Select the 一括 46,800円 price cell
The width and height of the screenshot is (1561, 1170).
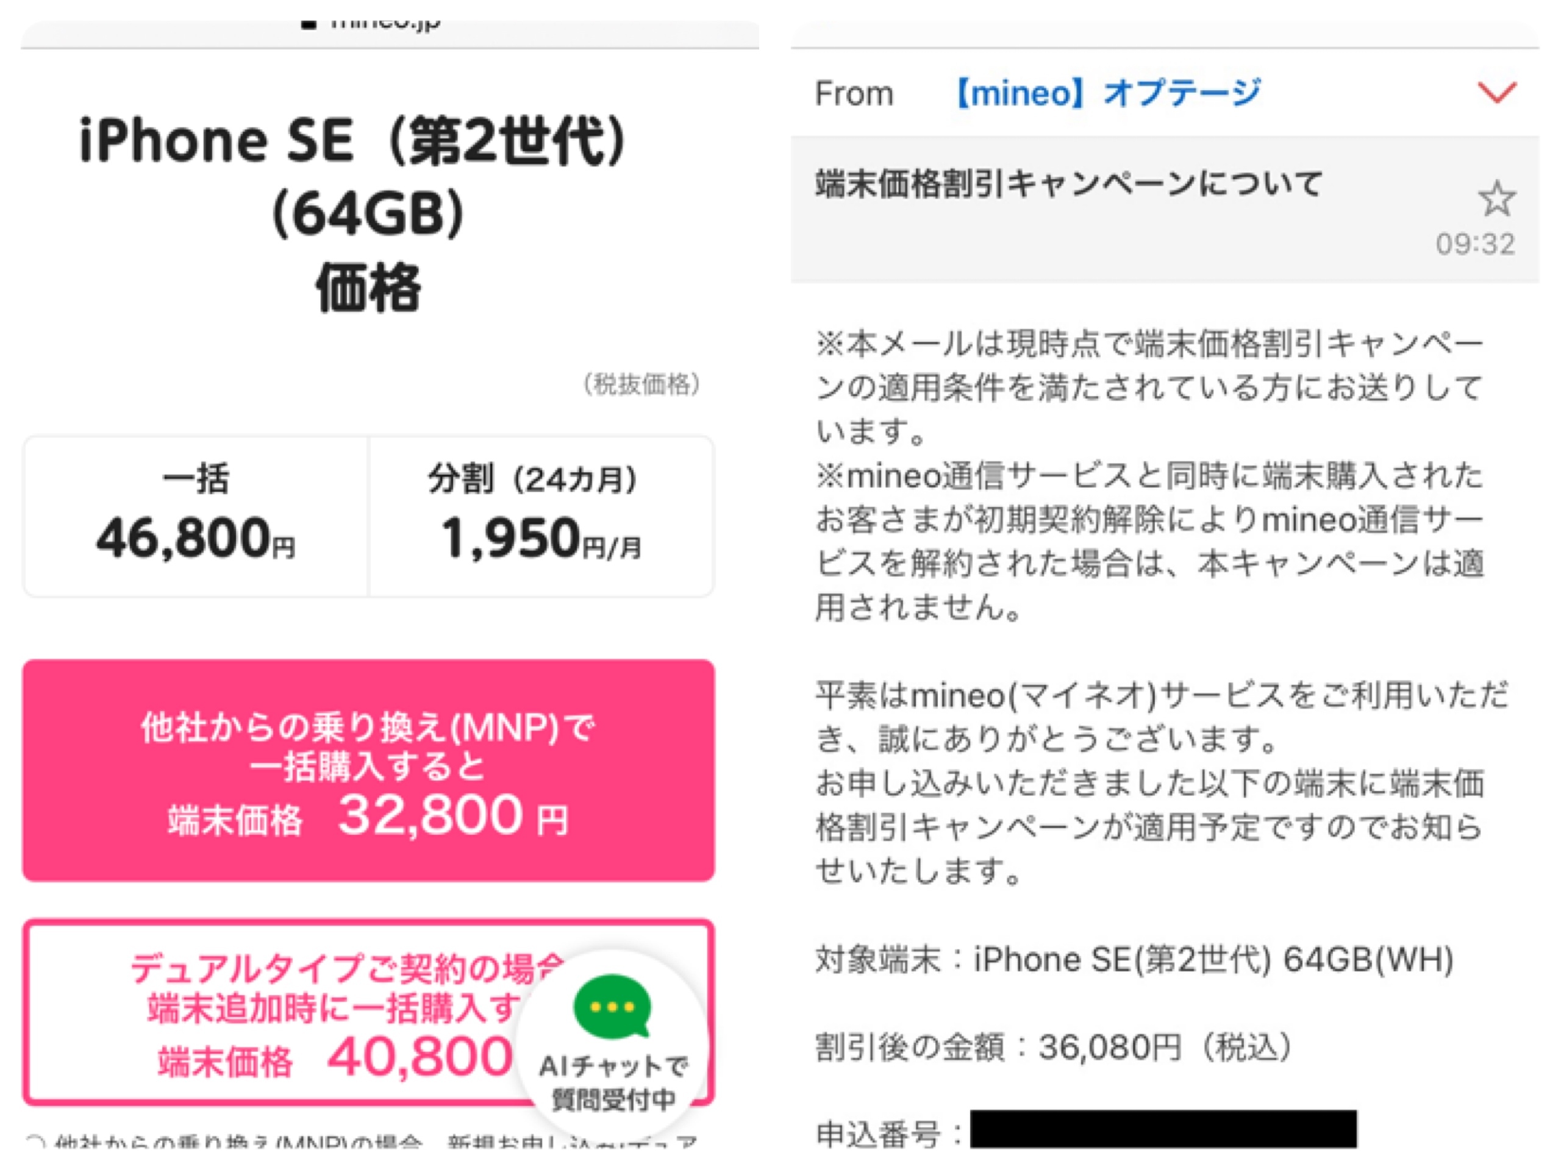[196, 516]
